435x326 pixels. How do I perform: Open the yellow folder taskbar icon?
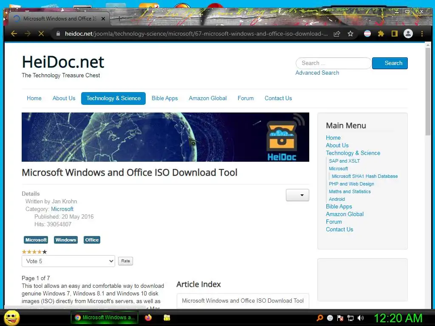(167, 318)
